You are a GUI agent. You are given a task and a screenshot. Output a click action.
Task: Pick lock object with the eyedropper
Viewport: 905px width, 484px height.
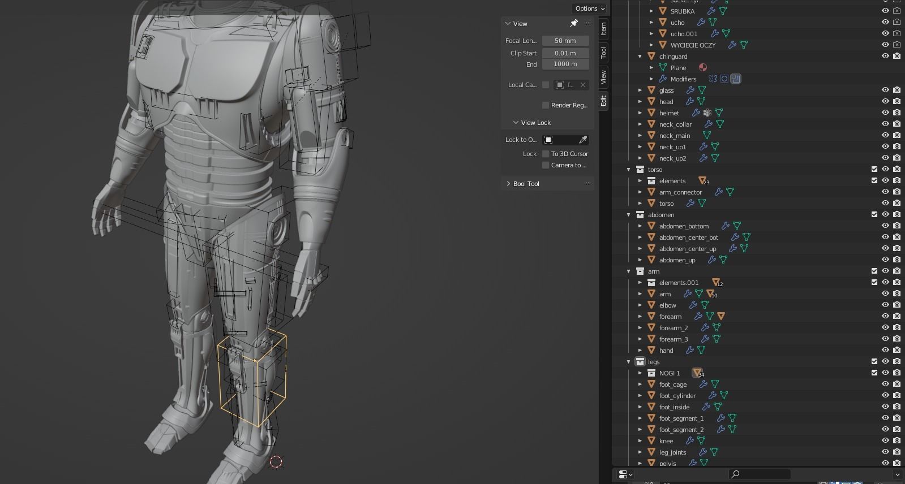[x=583, y=140]
